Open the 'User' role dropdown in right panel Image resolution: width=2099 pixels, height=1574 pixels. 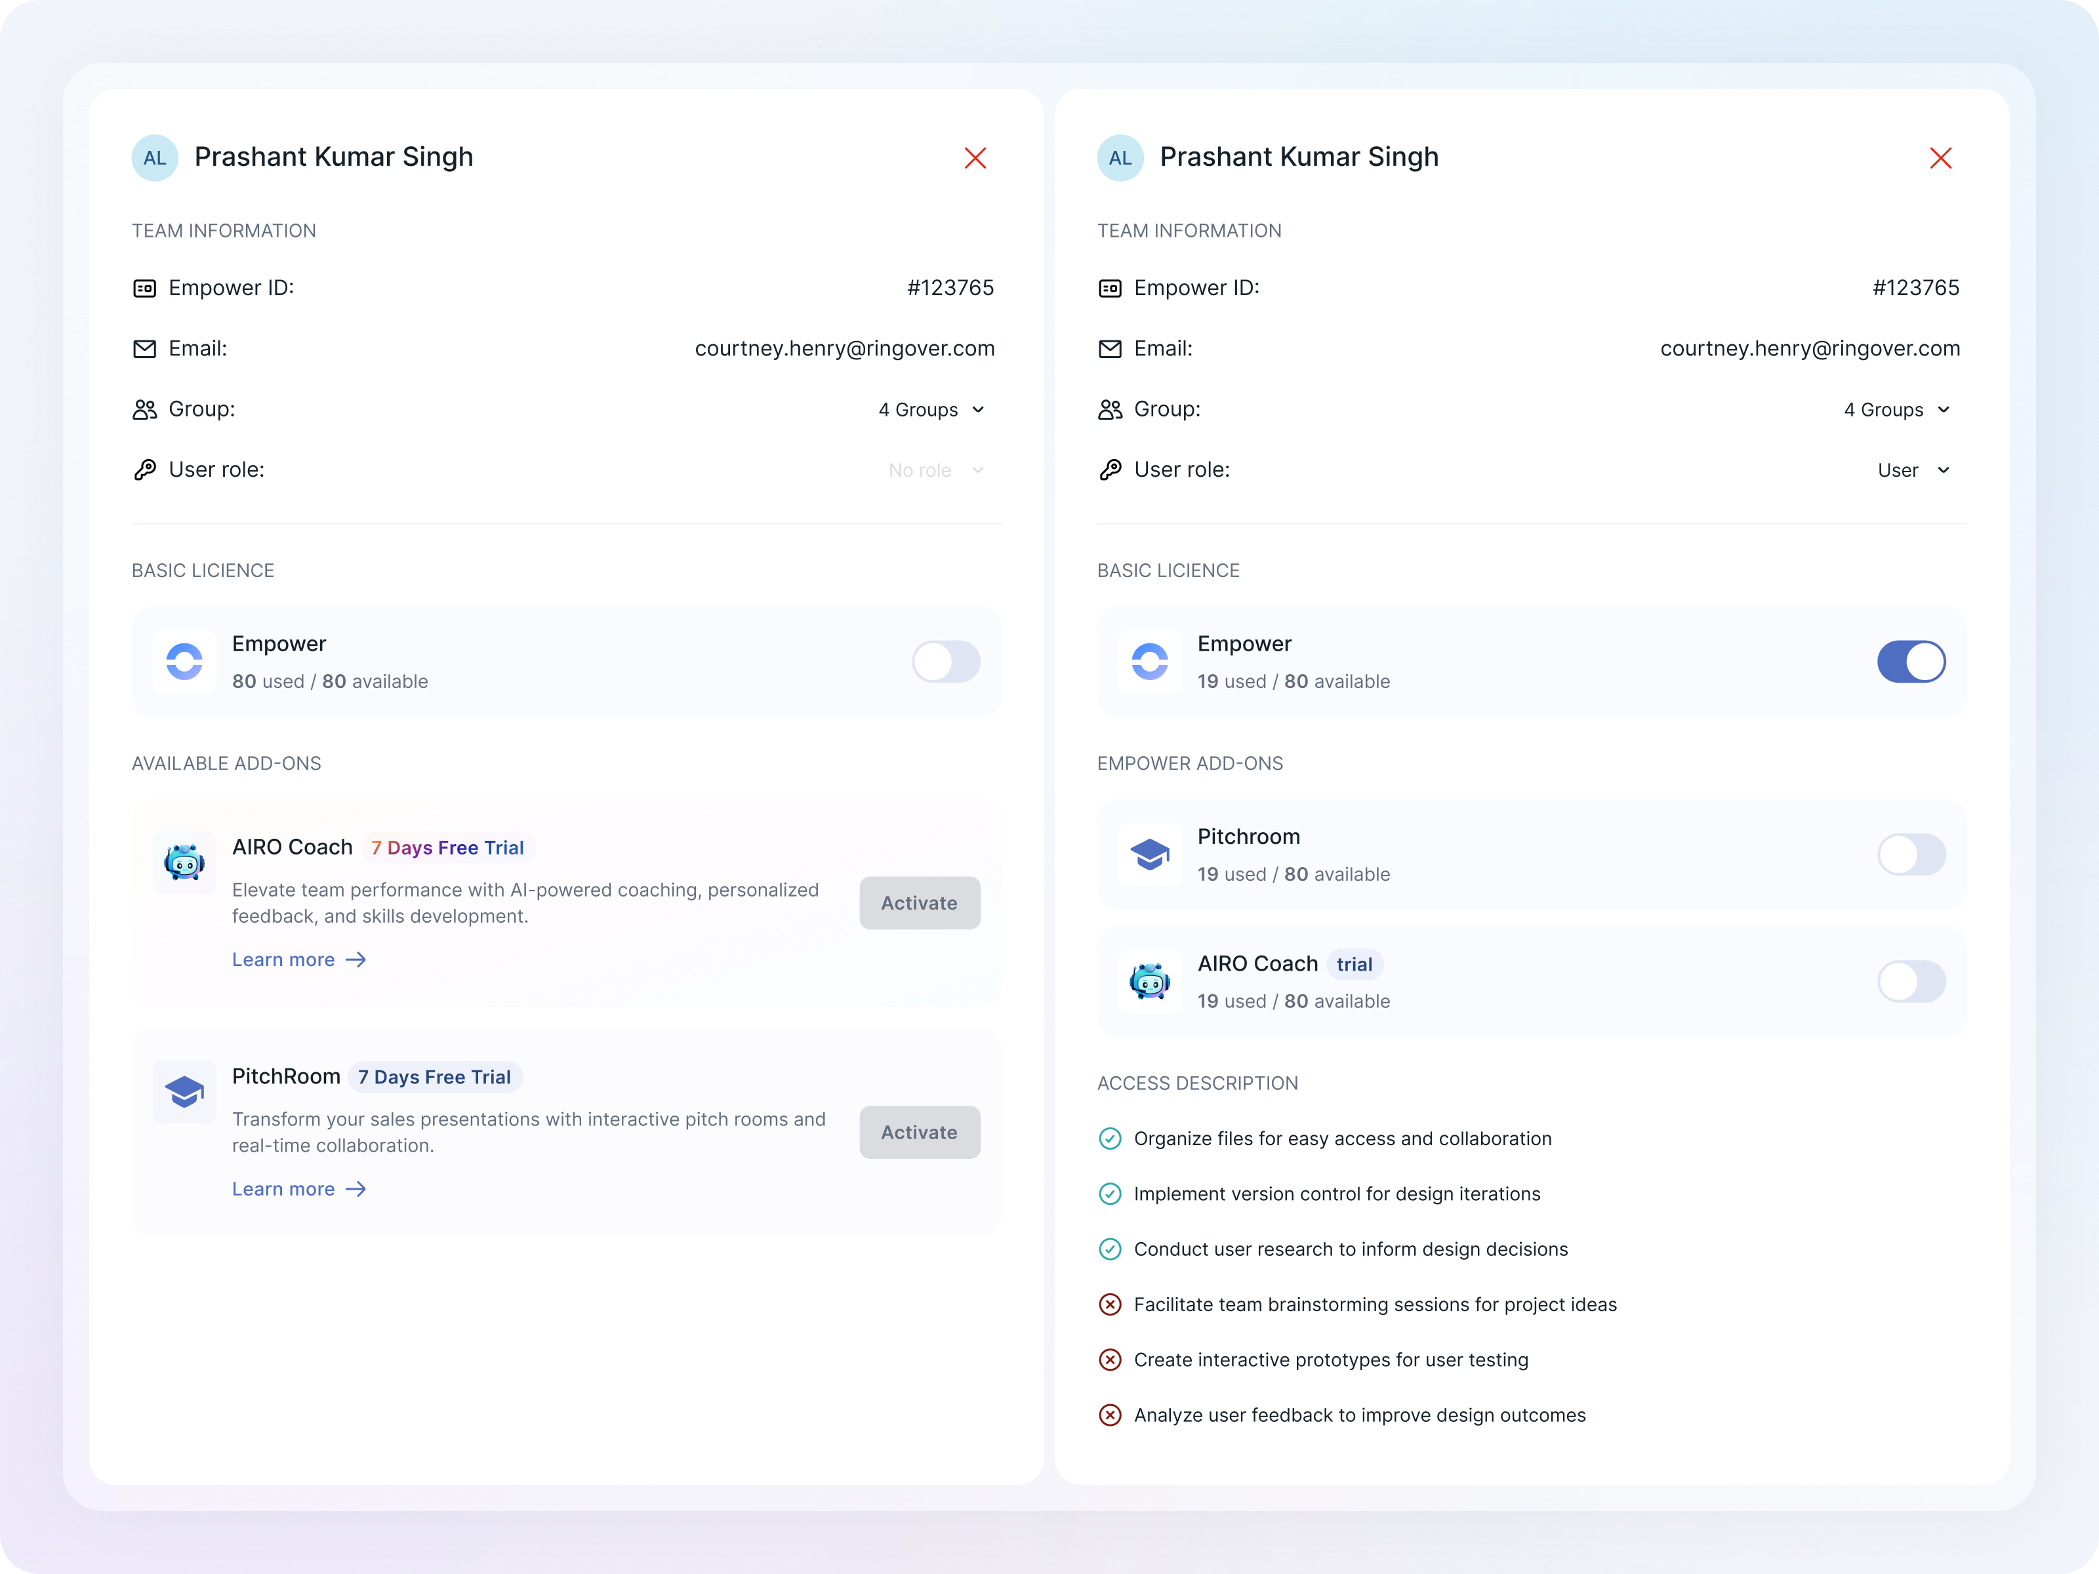1913,471
